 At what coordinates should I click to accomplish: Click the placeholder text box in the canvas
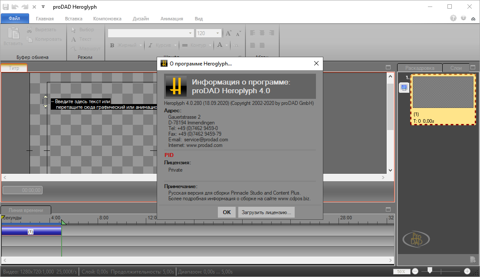103,104
